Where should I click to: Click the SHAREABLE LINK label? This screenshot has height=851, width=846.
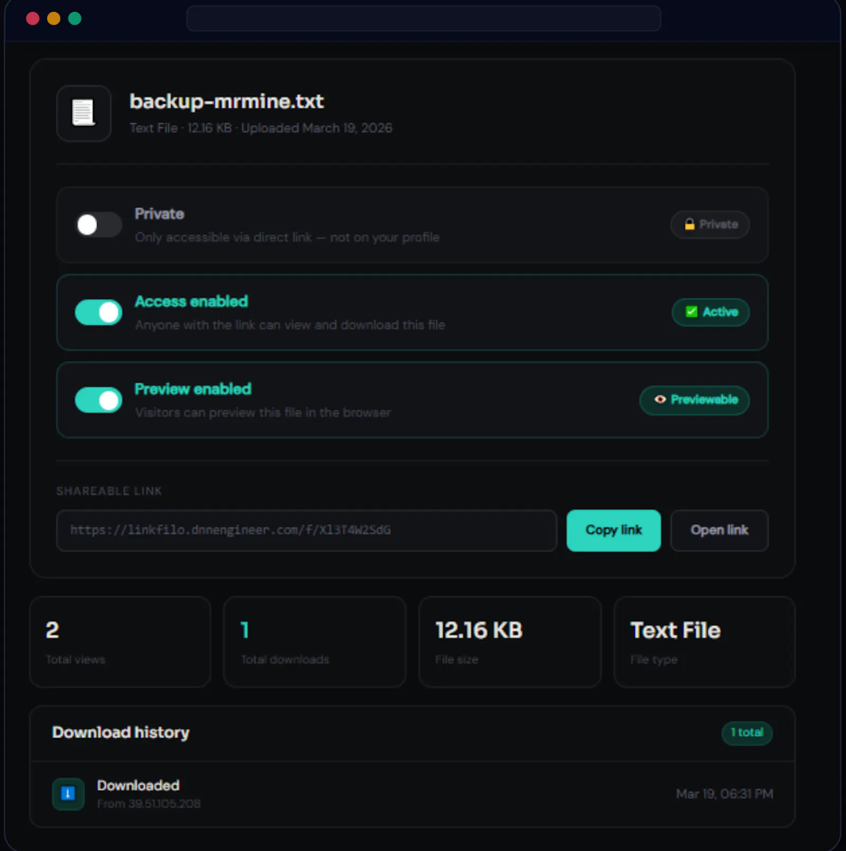point(109,491)
